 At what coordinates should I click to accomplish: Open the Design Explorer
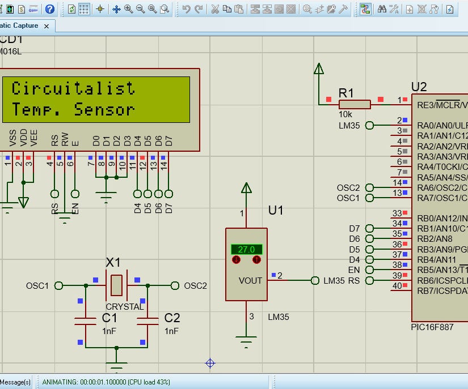pos(364,8)
